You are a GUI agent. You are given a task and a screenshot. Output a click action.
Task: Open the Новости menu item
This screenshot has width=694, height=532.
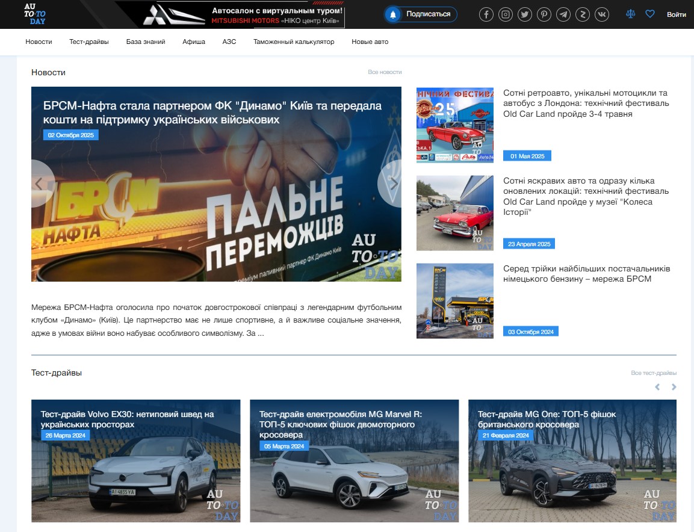[x=39, y=42]
